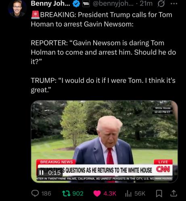Click the BREAKING tweet text body
Screen dimensions: 186x201
[x=103, y=52]
